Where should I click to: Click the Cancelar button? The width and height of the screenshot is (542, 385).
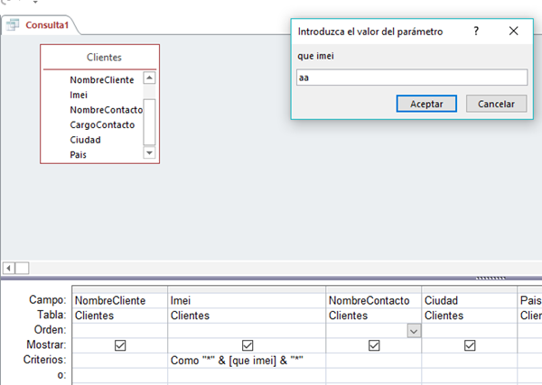tap(496, 104)
